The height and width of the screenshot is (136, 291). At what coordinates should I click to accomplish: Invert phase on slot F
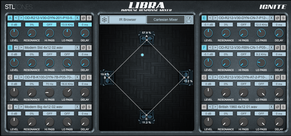pos(277,48)
